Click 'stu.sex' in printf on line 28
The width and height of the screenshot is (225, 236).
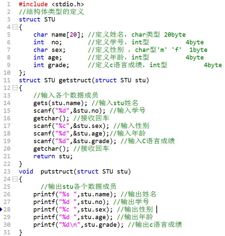pyautogui.click(x=93, y=210)
